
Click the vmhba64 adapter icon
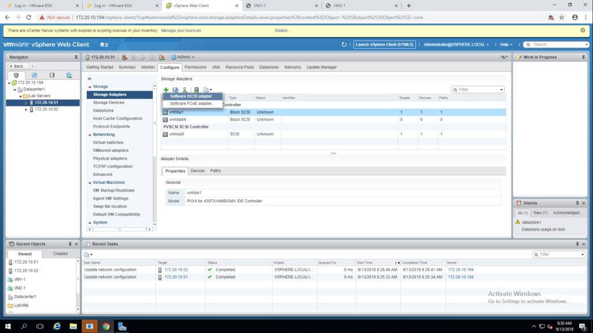166,120
